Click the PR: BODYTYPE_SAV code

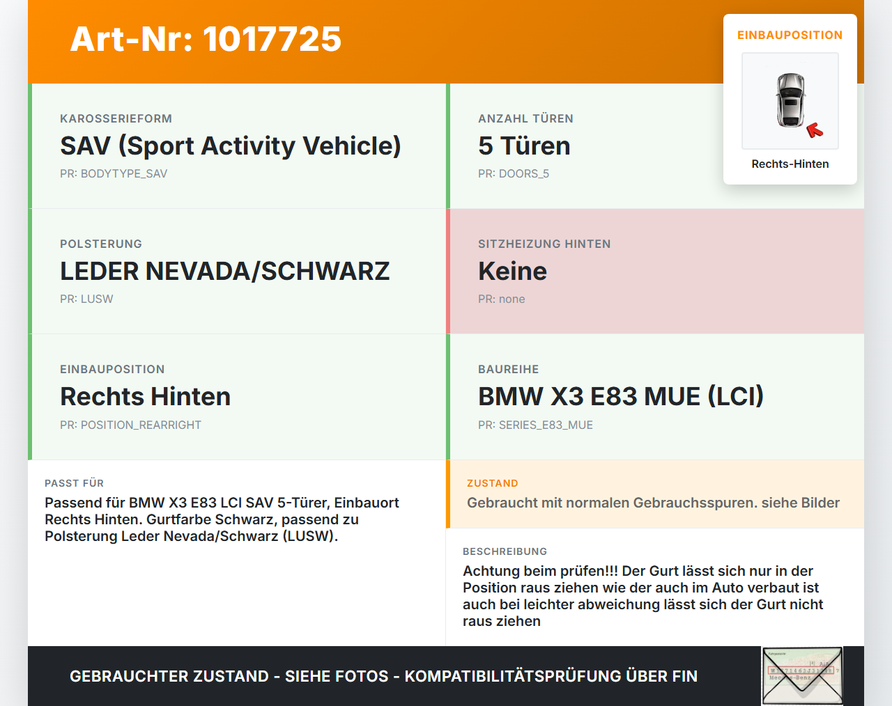pyautogui.click(x=114, y=173)
